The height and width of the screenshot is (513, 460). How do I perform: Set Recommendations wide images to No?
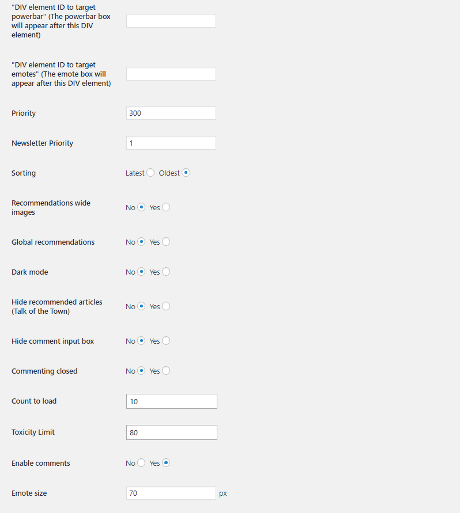(x=141, y=207)
